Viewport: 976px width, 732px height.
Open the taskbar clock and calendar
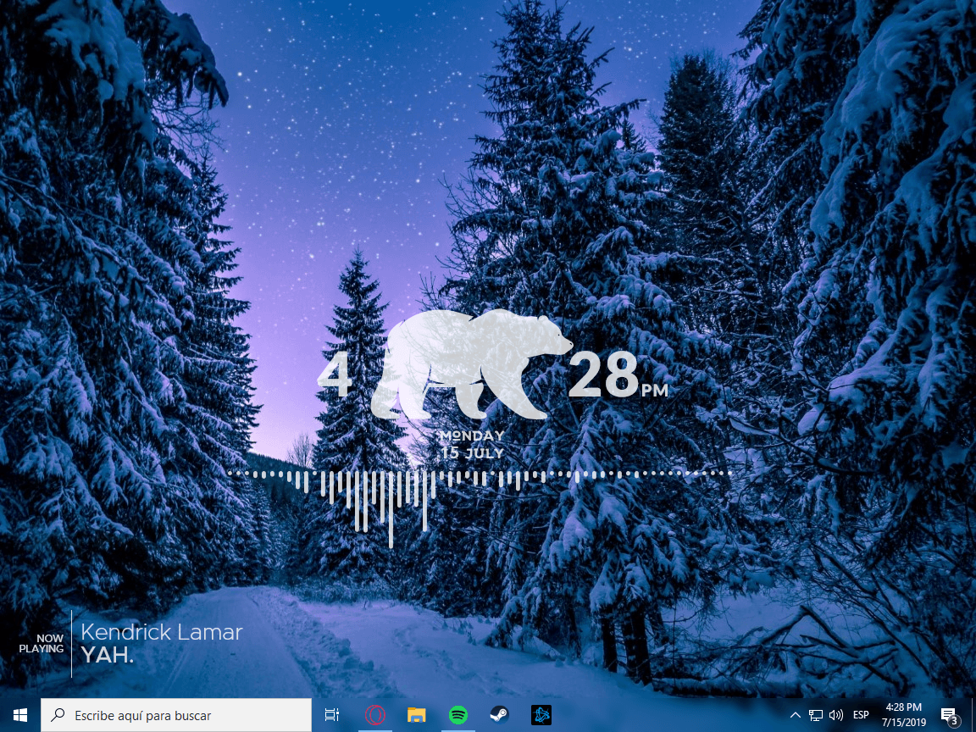904,715
